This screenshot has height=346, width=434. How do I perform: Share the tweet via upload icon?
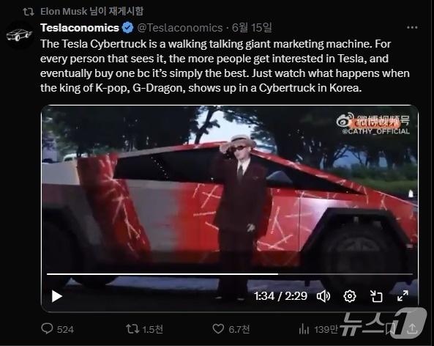413,329
